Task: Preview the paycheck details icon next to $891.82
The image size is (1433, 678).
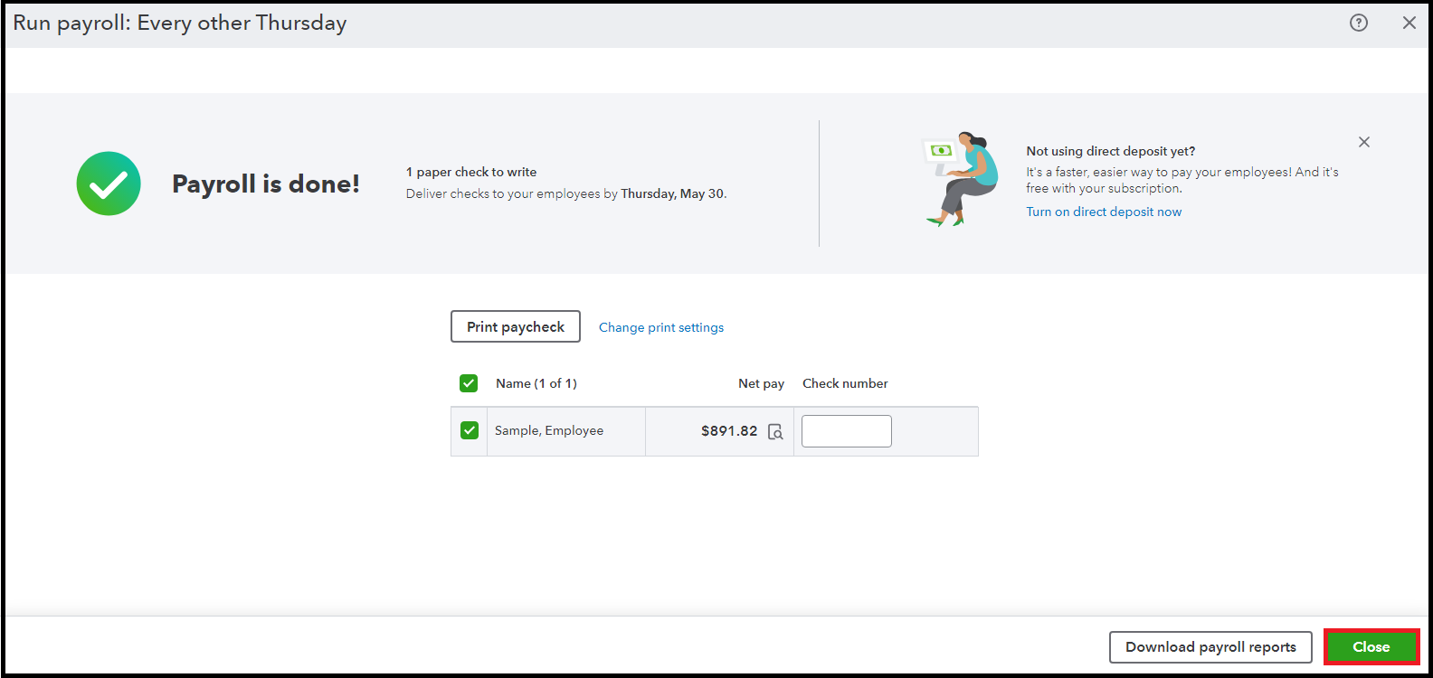Action: pos(775,431)
